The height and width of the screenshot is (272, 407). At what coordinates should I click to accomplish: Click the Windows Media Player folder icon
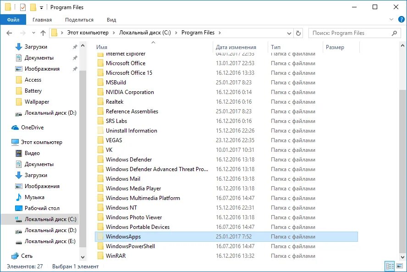click(100, 189)
